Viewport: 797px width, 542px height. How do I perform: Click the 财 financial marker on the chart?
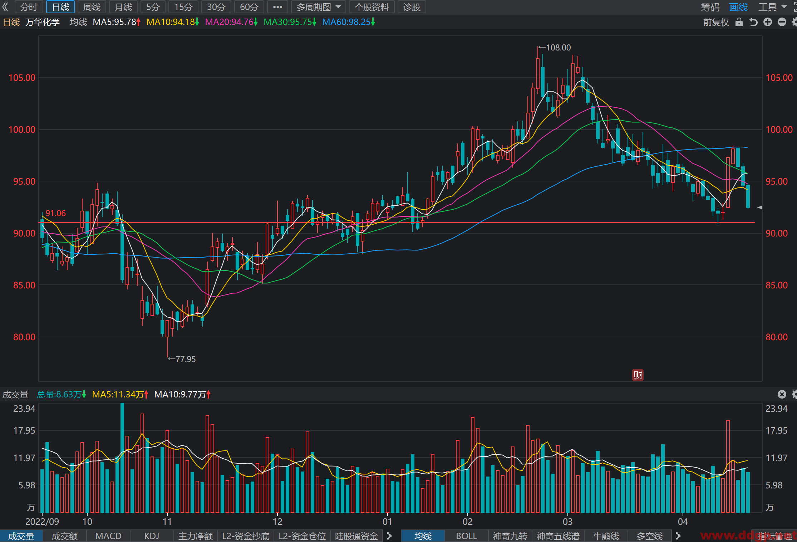[x=638, y=375]
